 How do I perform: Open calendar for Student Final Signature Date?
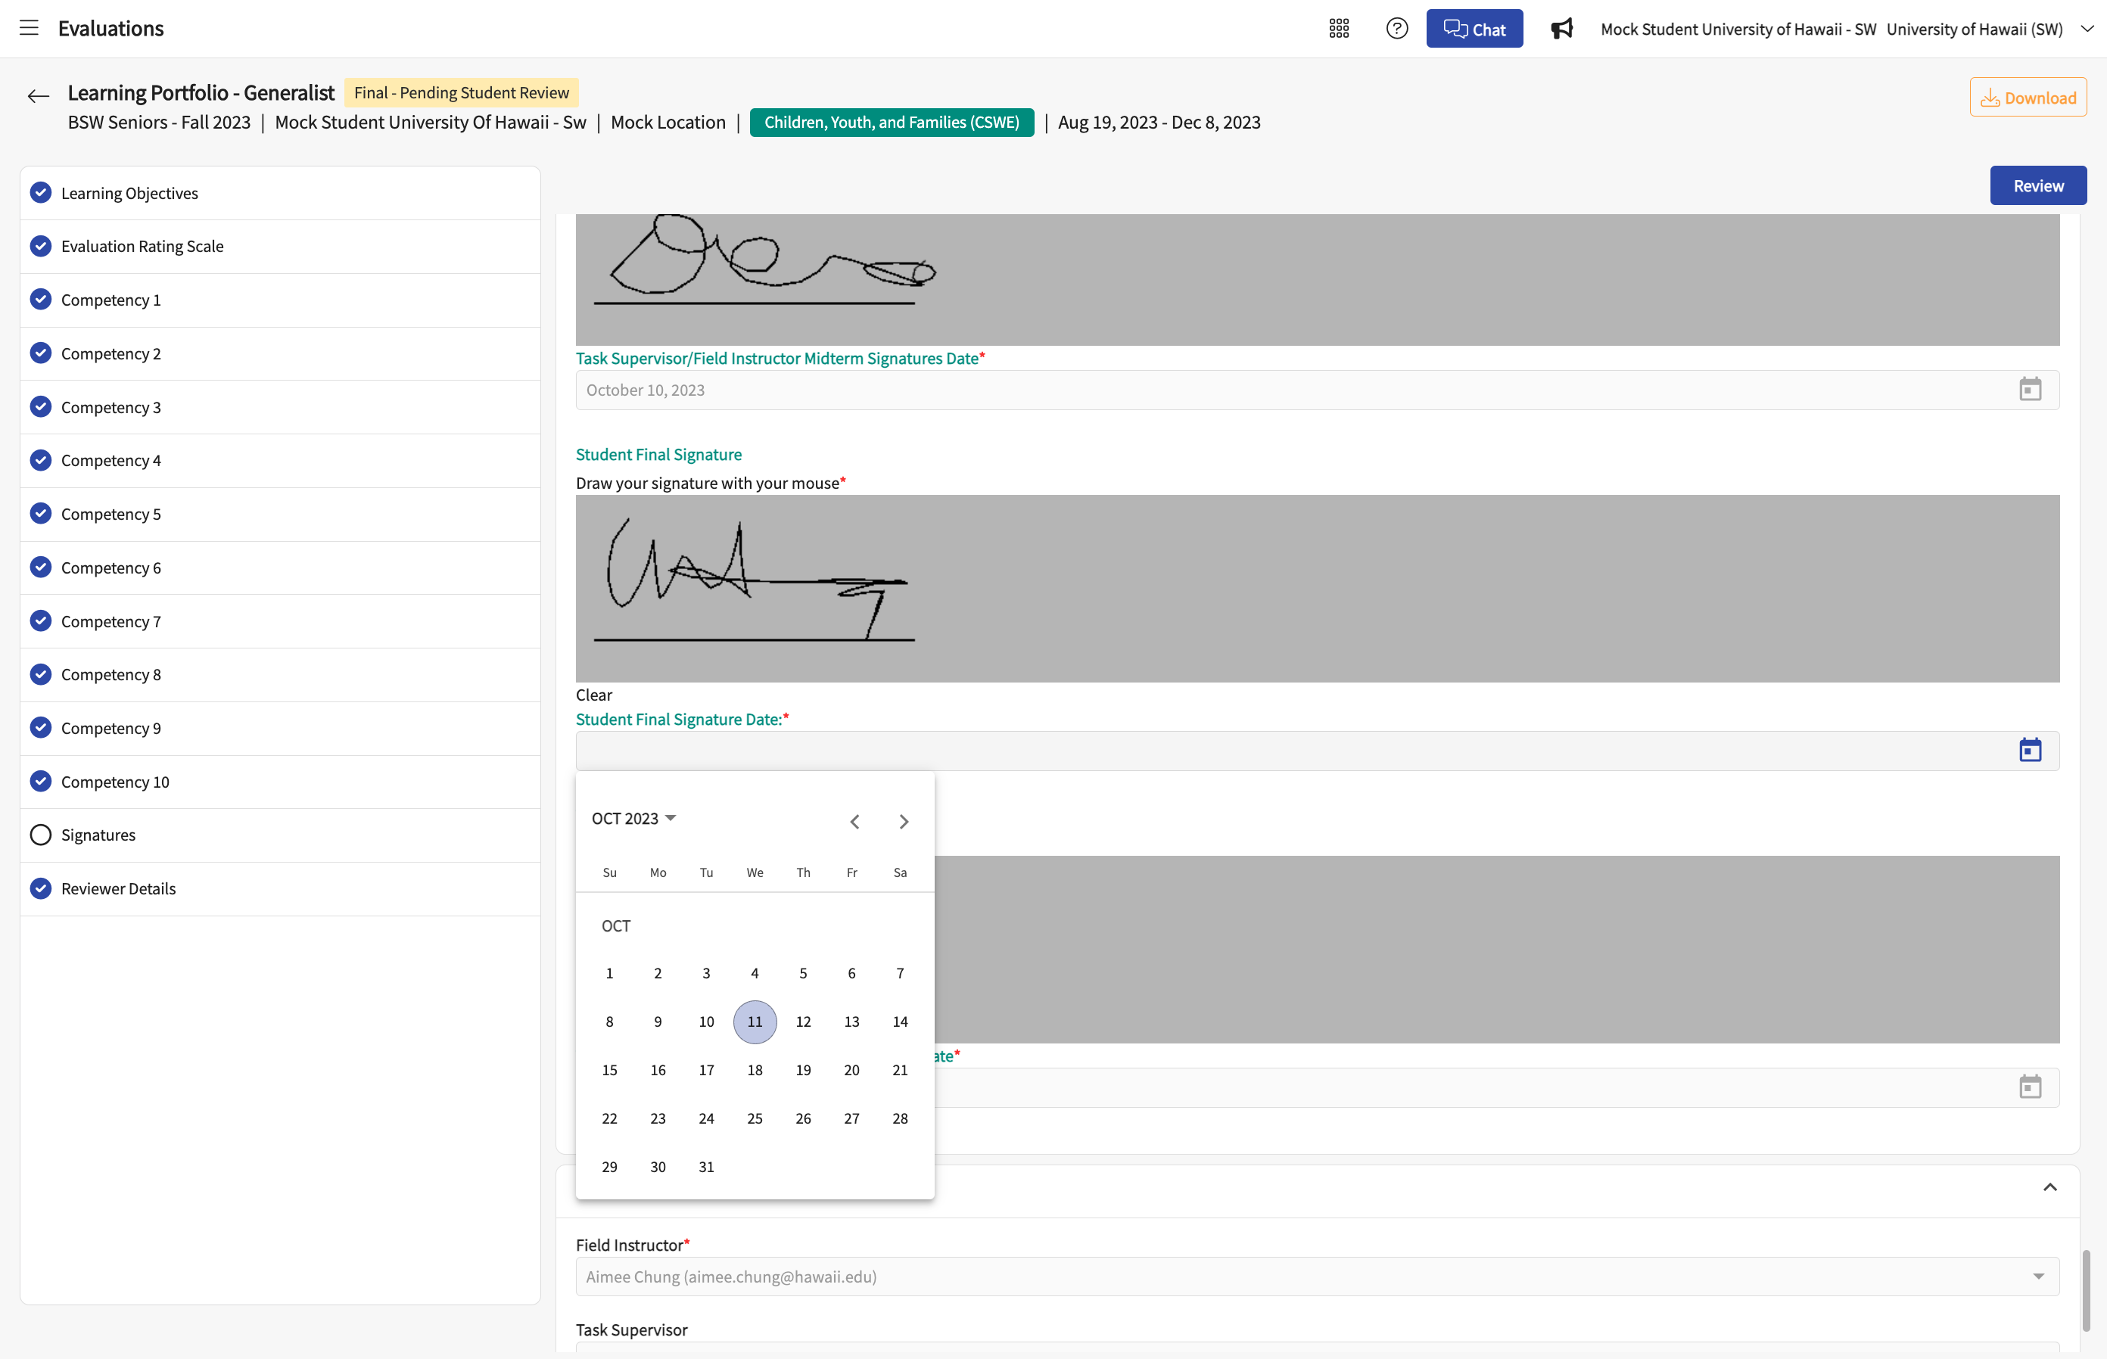click(x=2029, y=750)
